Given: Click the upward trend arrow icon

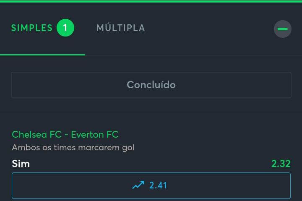Looking at the screenshot, I should pyautogui.click(x=138, y=185).
